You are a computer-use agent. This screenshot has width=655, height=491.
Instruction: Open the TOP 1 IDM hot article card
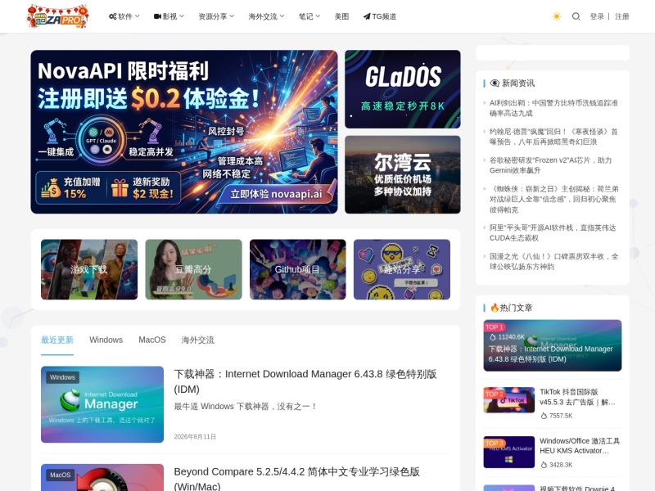[552, 345]
